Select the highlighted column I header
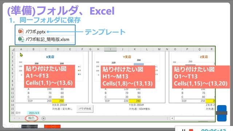Viewport: 233px width, 131px height. [x=110, y=49]
